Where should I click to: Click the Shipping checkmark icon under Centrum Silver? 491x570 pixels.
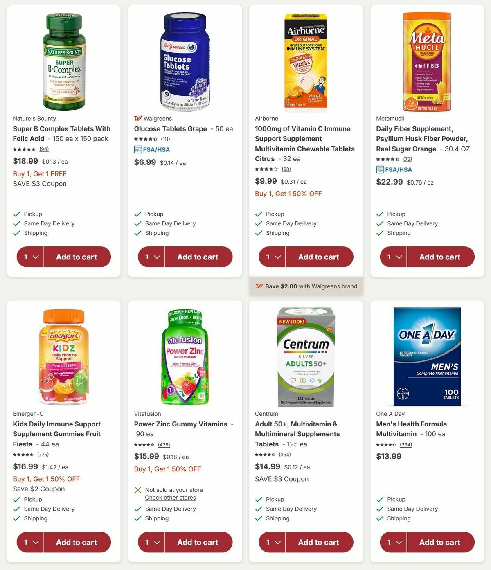pyautogui.click(x=259, y=518)
